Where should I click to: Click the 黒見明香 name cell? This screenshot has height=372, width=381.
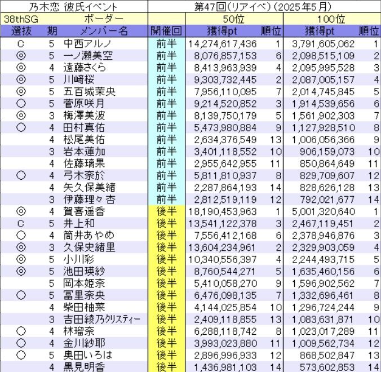coord(84,367)
